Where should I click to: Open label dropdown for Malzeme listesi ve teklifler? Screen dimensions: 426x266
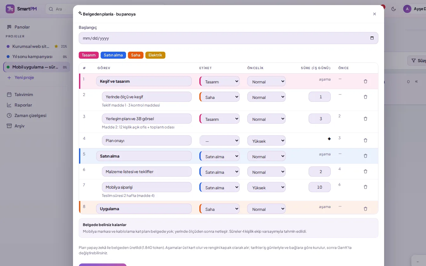tap(219, 172)
